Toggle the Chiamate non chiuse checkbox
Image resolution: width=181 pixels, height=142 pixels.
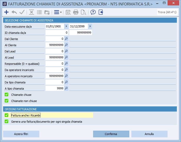pyautogui.click(x=6, y=101)
